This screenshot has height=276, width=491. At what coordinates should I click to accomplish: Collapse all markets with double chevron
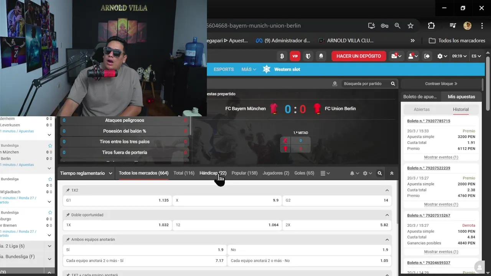coord(392,173)
